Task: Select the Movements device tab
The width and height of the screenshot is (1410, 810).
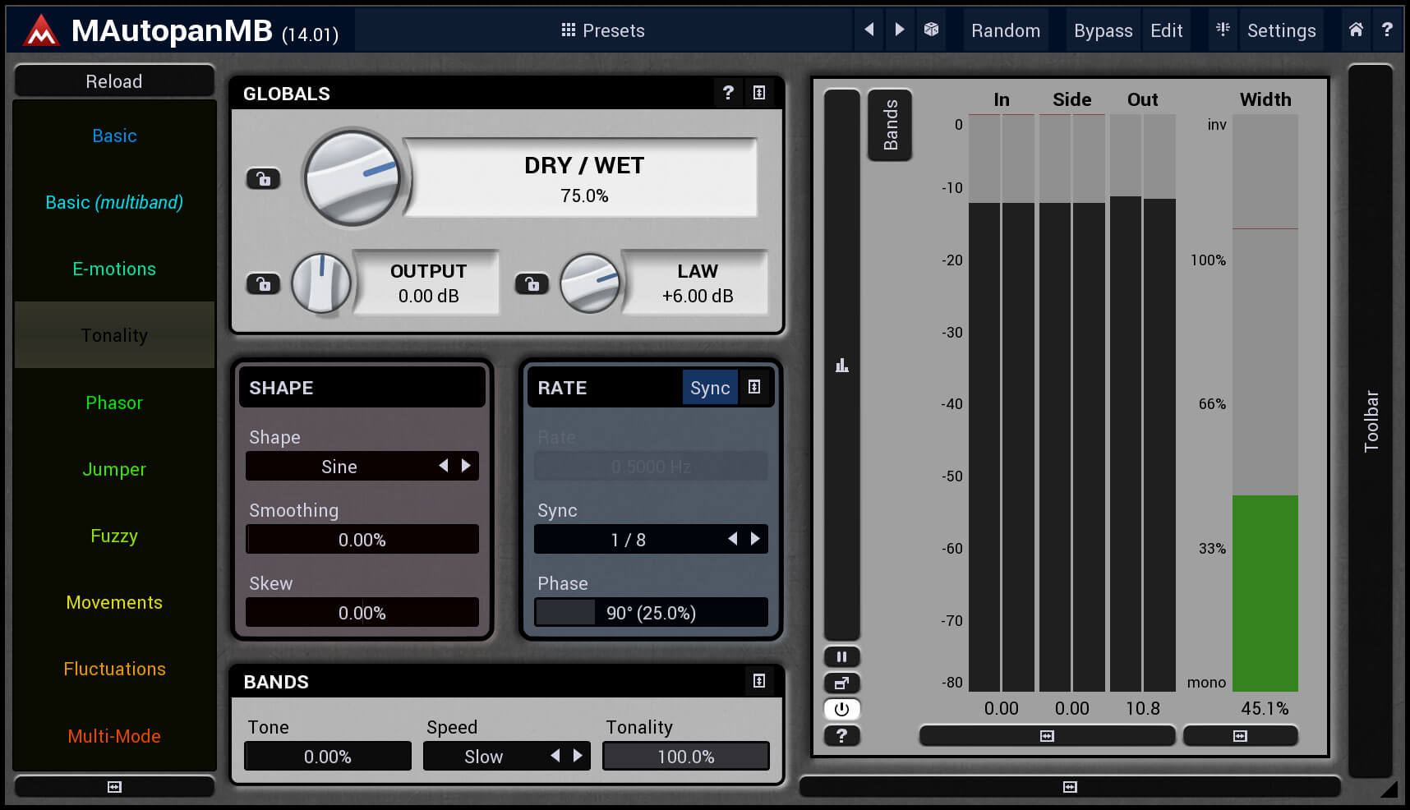Action: pos(114,602)
